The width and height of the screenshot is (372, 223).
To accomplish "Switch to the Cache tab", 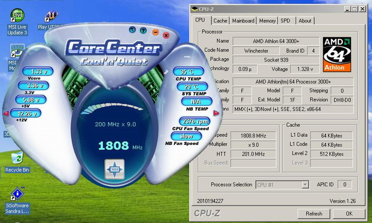I will pos(220,21).
